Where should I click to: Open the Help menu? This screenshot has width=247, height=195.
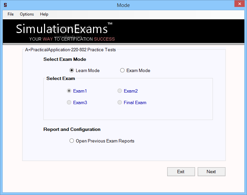(44, 14)
